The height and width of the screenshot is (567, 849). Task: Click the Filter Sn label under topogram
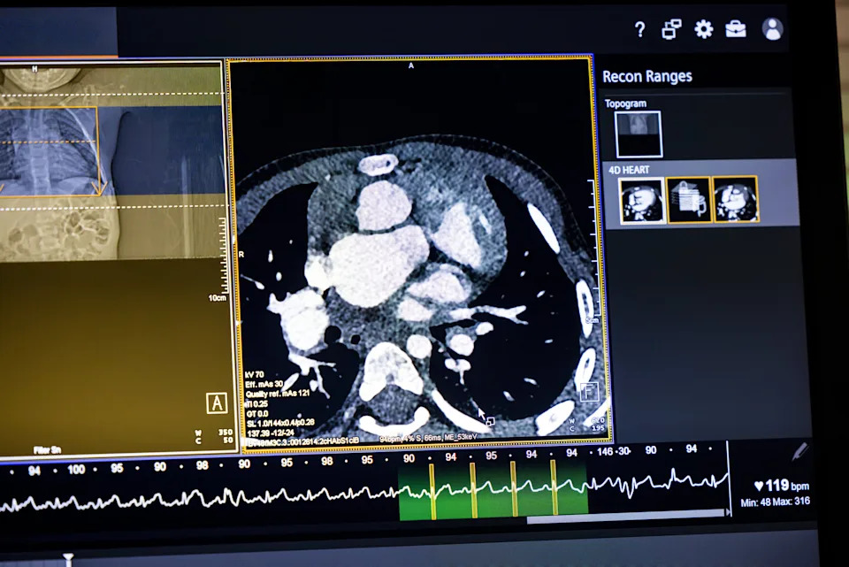[x=47, y=449]
